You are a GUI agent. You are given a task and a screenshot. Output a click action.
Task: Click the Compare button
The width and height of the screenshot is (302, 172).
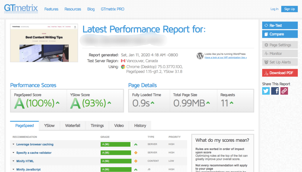point(280,34)
